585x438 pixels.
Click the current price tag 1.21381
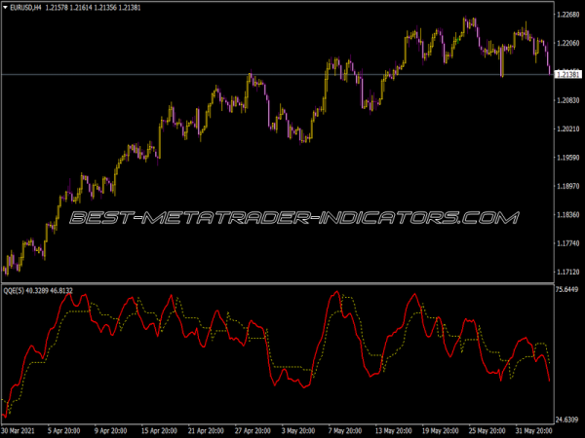coord(568,74)
